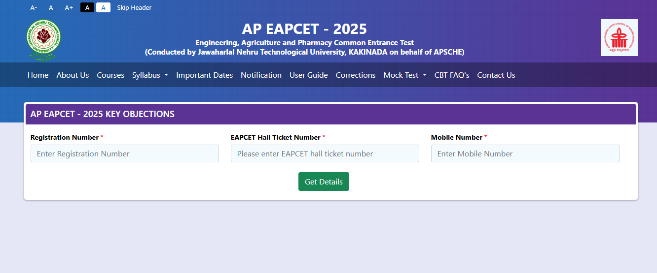Decrease font size with A- control
Screen dimensions: 657x273
point(34,8)
